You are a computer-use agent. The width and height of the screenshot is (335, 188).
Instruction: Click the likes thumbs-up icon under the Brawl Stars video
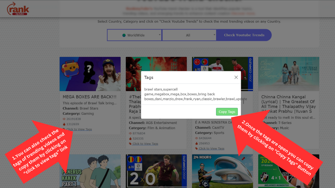(x=64, y=124)
